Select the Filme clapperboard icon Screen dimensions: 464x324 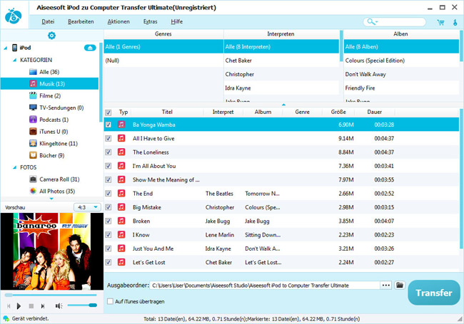click(x=33, y=95)
